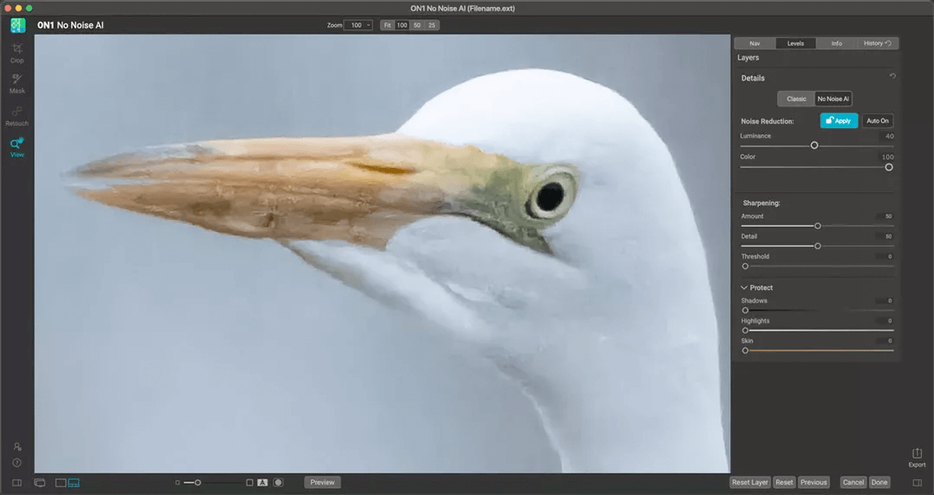Set zoom to Fit preset
This screenshot has height=495, width=934.
click(x=387, y=25)
